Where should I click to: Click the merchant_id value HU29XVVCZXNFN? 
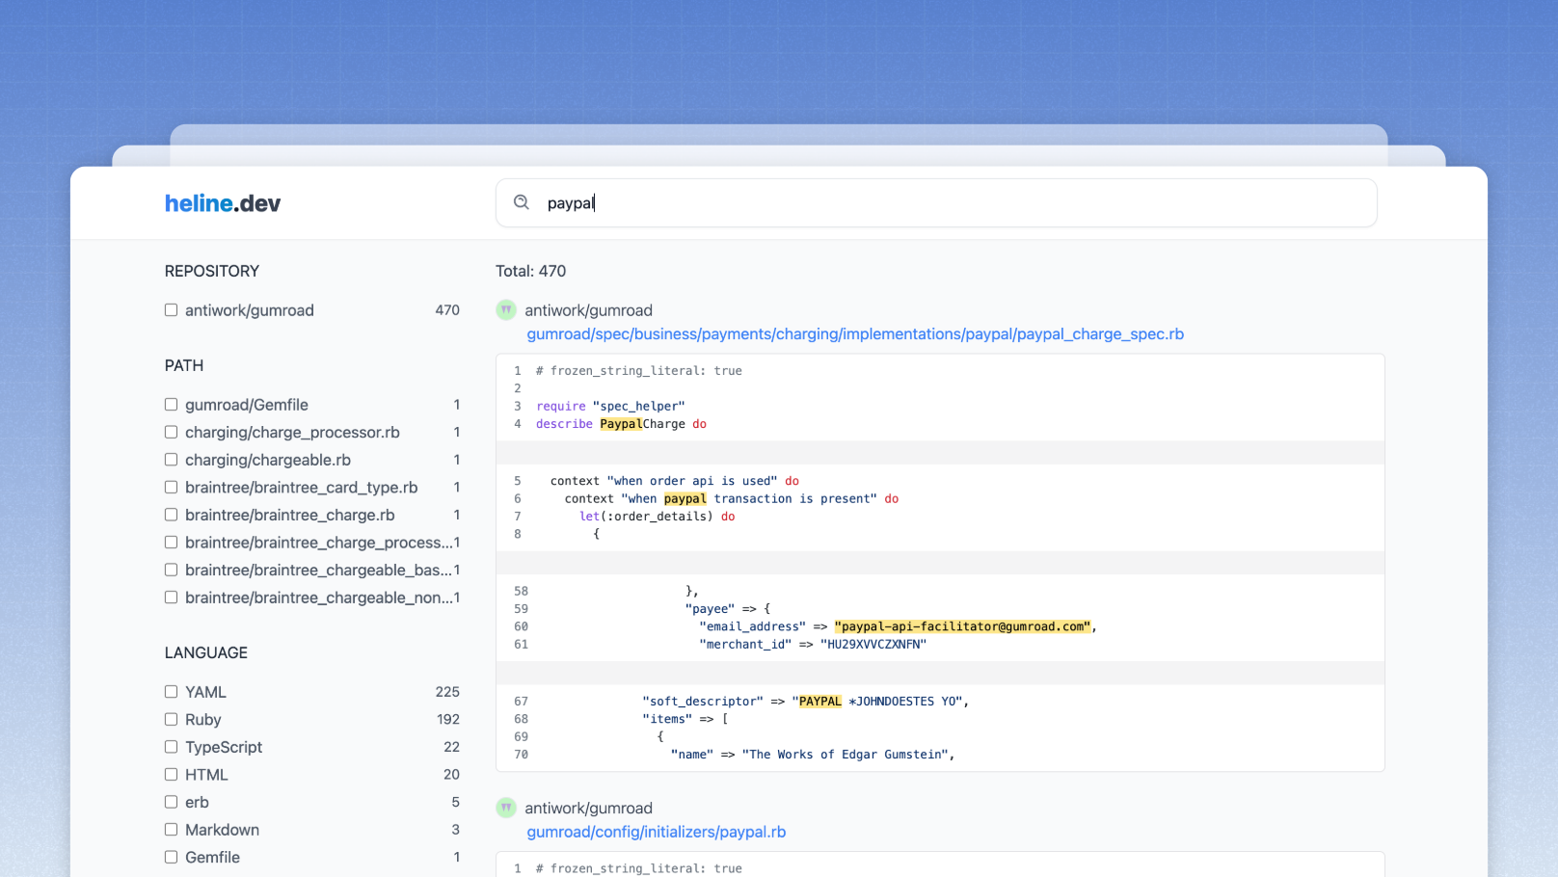click(873, 645)
